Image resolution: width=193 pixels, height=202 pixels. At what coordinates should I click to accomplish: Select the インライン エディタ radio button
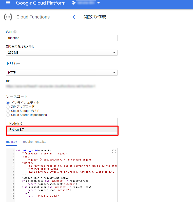8,103
